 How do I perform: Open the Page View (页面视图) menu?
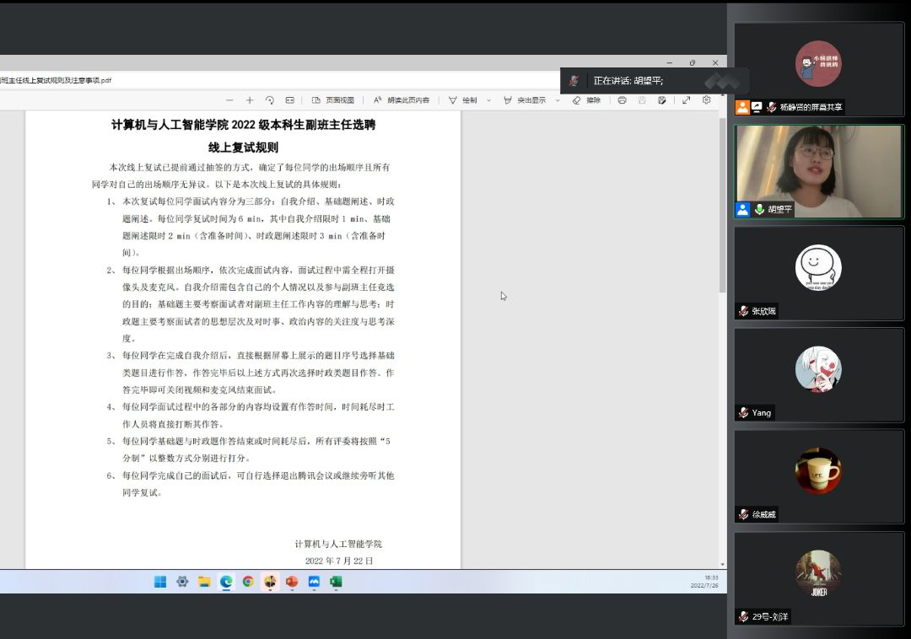click(x=333, y=100)
